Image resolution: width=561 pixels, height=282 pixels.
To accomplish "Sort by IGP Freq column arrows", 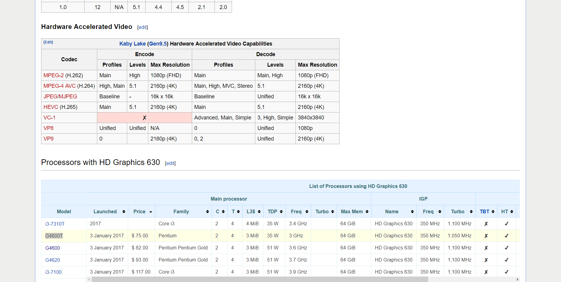I will [x=440, y=212].
